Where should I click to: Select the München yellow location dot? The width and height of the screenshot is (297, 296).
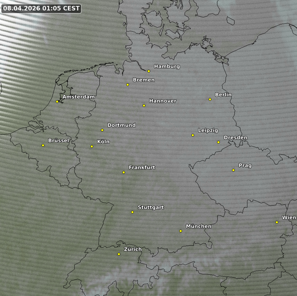point(181,231)
